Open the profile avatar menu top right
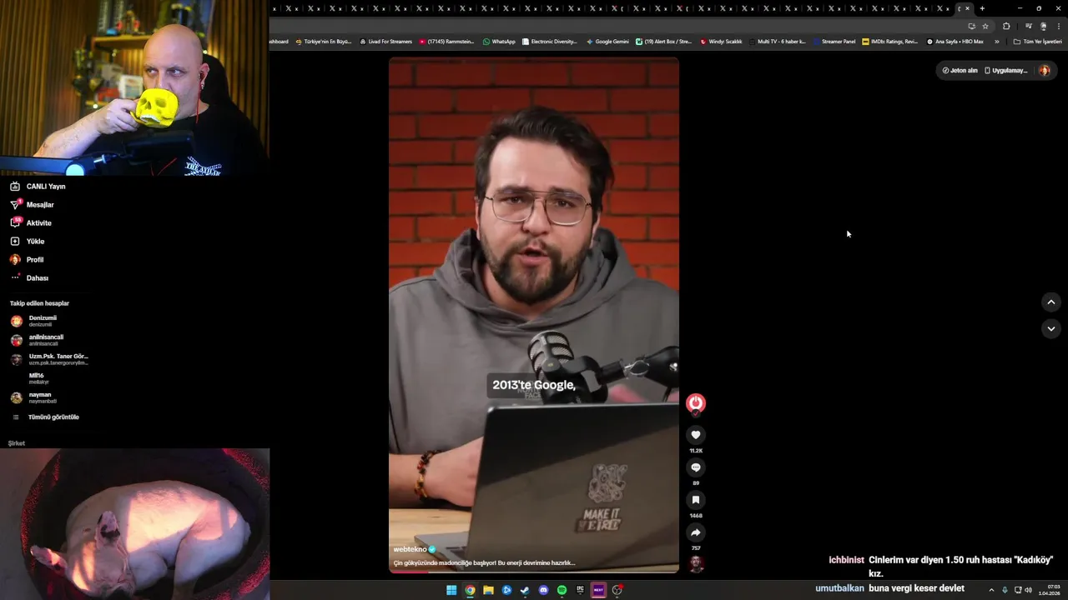 [x=1044, y=71]
